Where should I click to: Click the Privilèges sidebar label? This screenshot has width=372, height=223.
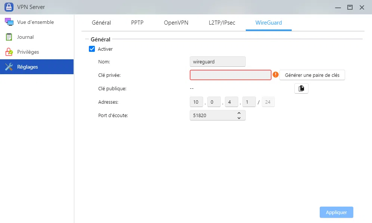click(x=28, y=52)
